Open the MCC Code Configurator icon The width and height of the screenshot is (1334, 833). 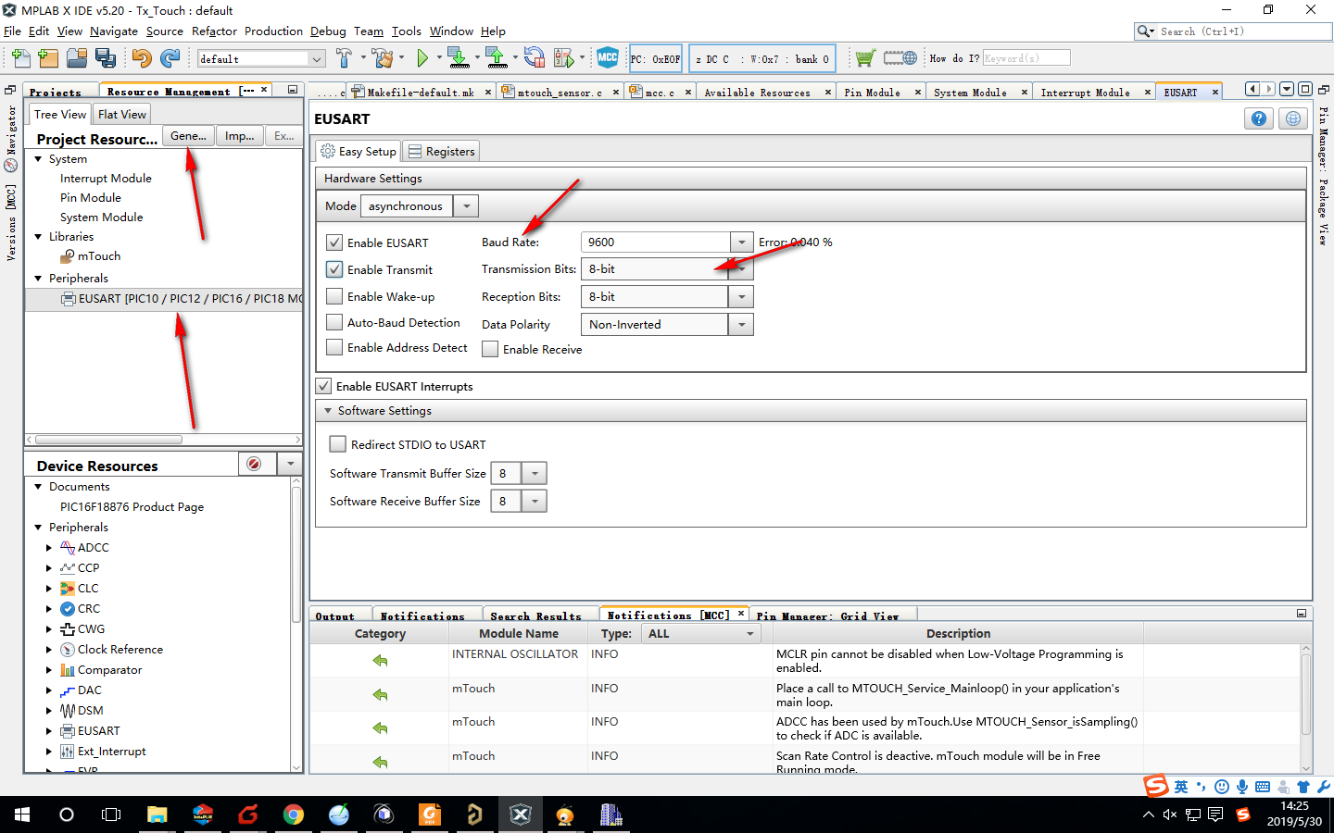[608, 57]
